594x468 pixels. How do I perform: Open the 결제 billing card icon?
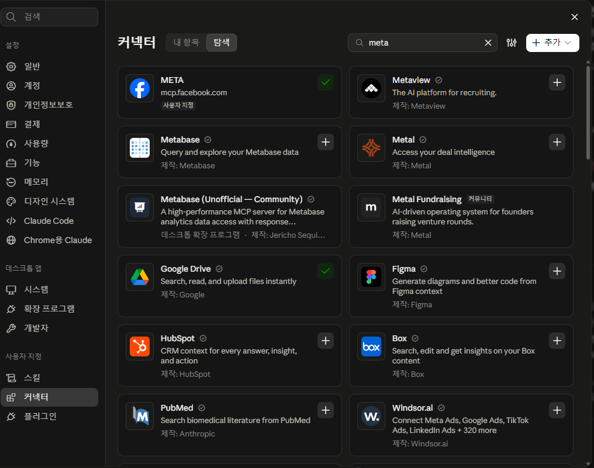click(x=11, y=124)
